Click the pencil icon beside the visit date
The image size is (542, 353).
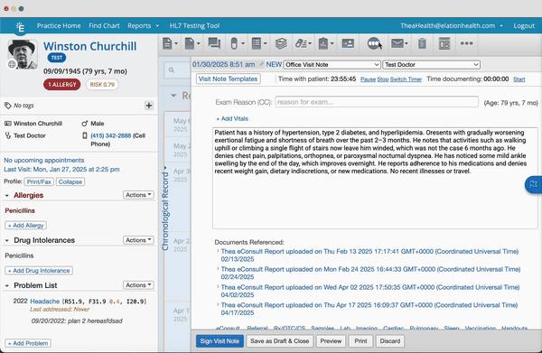pyautogui.click(x=262, y=64)
